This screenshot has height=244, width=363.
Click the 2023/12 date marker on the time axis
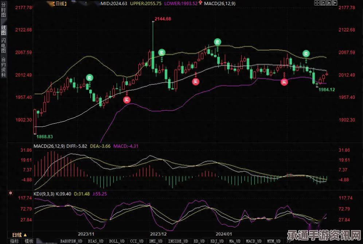click(158, 234)
